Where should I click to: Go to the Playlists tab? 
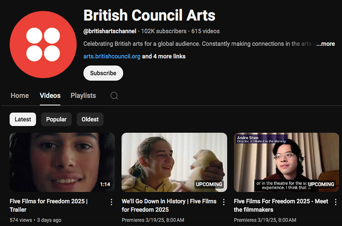pyautogui.click(x=83, y=96)
